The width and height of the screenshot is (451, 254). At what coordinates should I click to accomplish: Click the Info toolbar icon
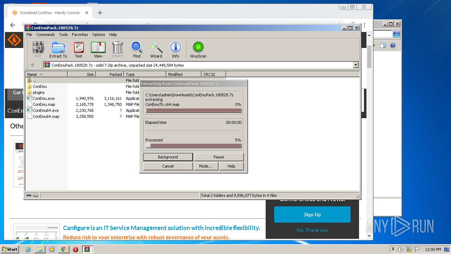point(175,49)
